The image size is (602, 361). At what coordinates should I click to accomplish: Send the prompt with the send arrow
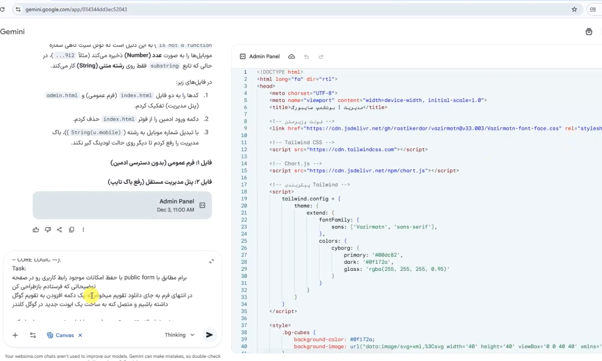coord(209,335)
